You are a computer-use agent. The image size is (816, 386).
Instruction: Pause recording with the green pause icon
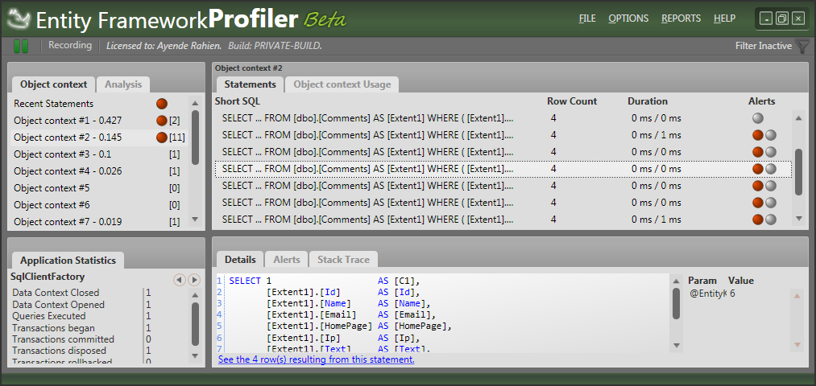click(21, 46)
